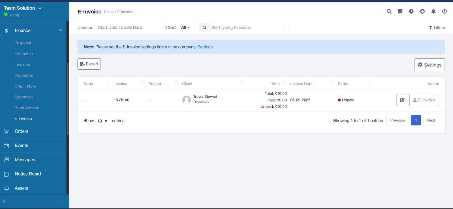Click the Start Date To End Date field
The height and width of the screenshot is (209, 453).
120,27
